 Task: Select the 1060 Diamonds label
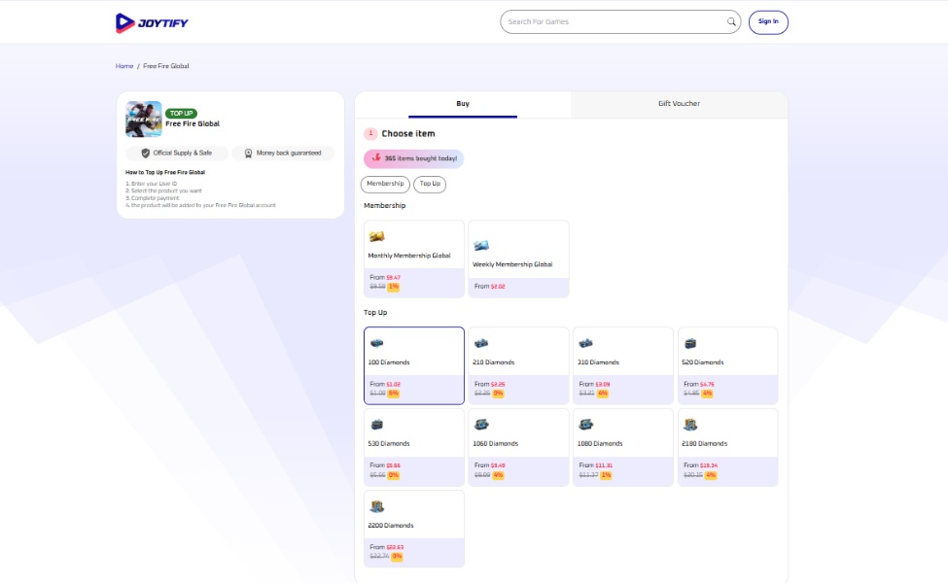click(495, 443)
